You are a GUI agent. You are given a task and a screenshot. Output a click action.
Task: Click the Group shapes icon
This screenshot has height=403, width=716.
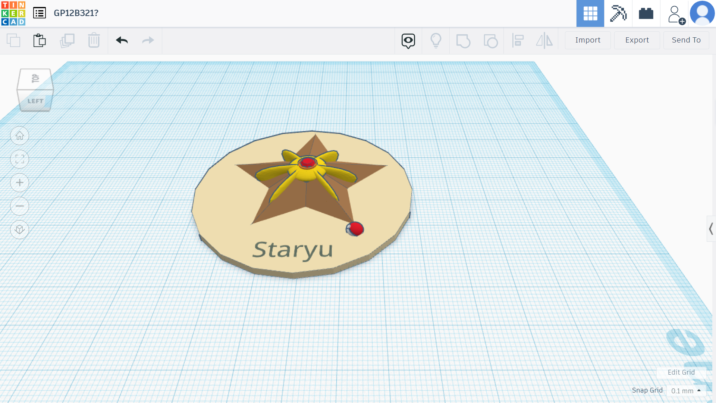[463, 41]
